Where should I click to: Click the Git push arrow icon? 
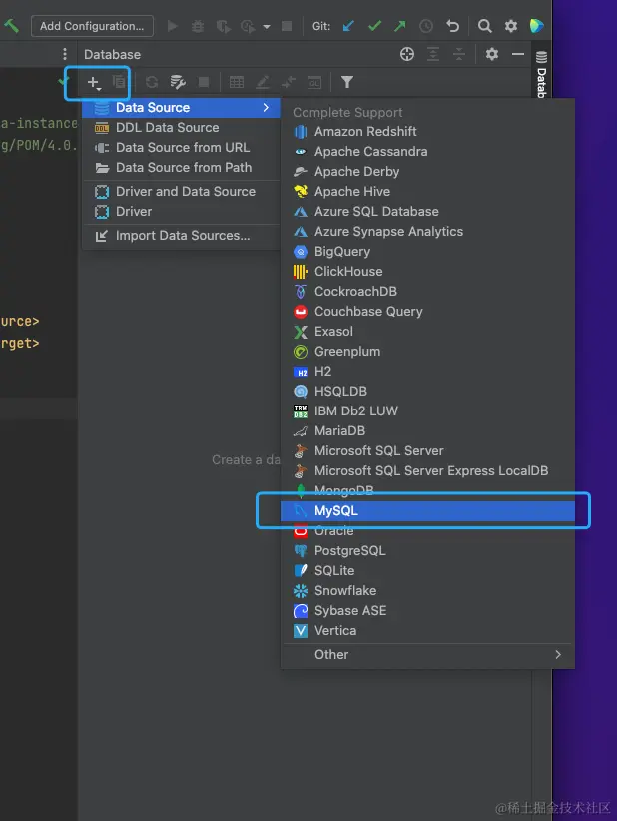(x=400, y=26)
